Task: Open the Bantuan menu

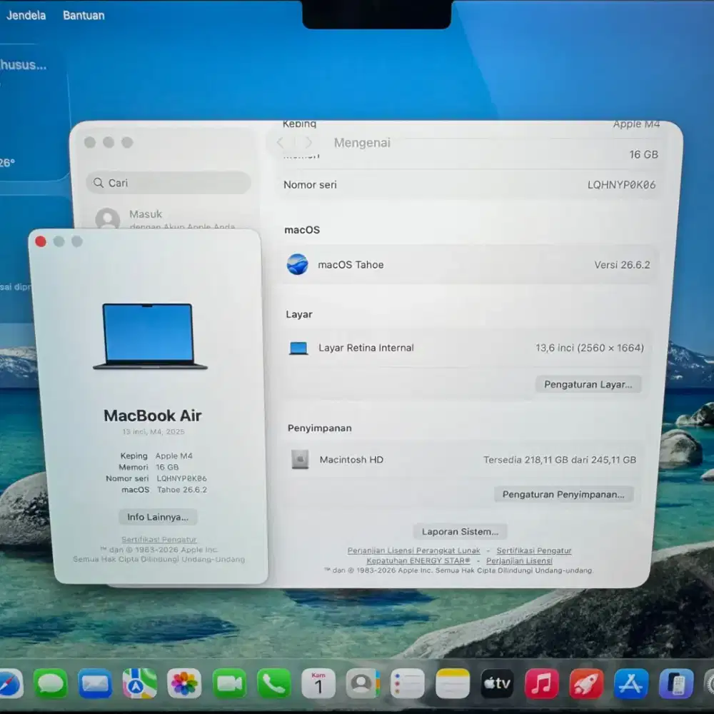Action: pyautogui.click(x=84, y=16)
